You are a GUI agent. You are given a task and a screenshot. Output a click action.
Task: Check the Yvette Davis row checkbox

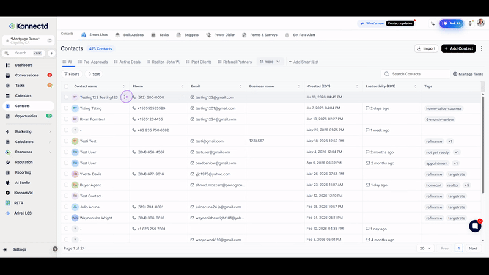coord(66,174)
